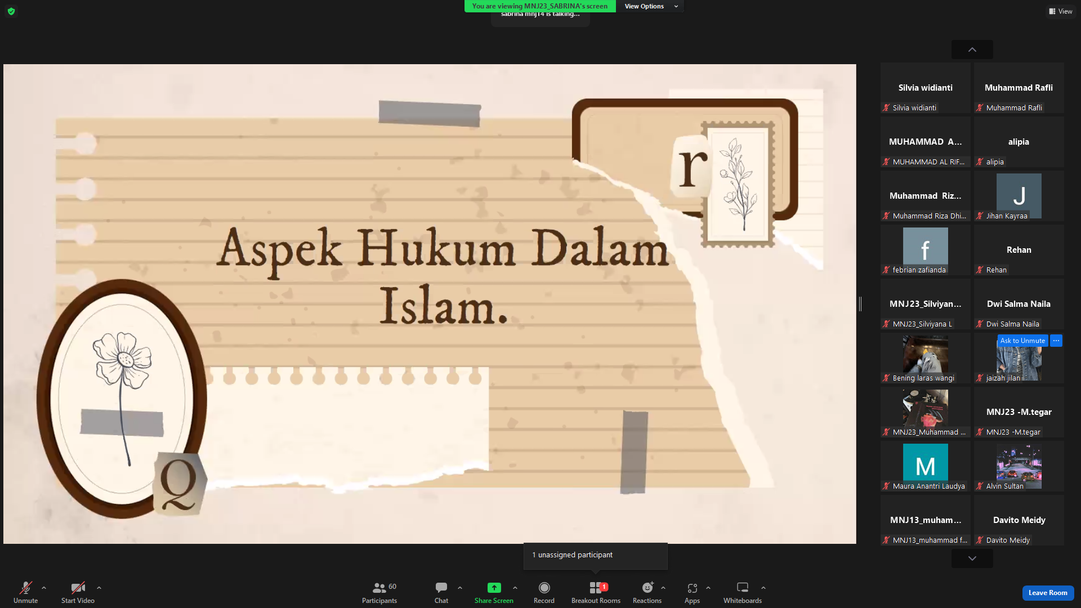Click the muted mic icon beside alipia
This screenshot has width=1081, height=608.
(x=980, y=162)
